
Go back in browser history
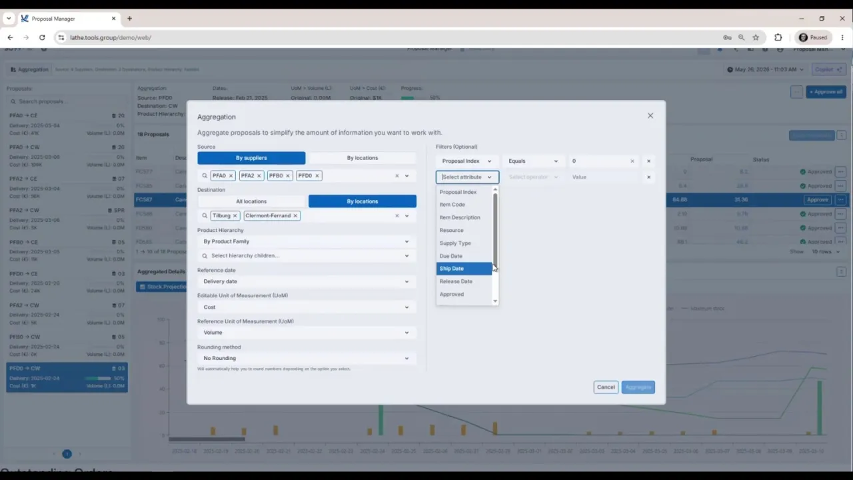point(10,37)
